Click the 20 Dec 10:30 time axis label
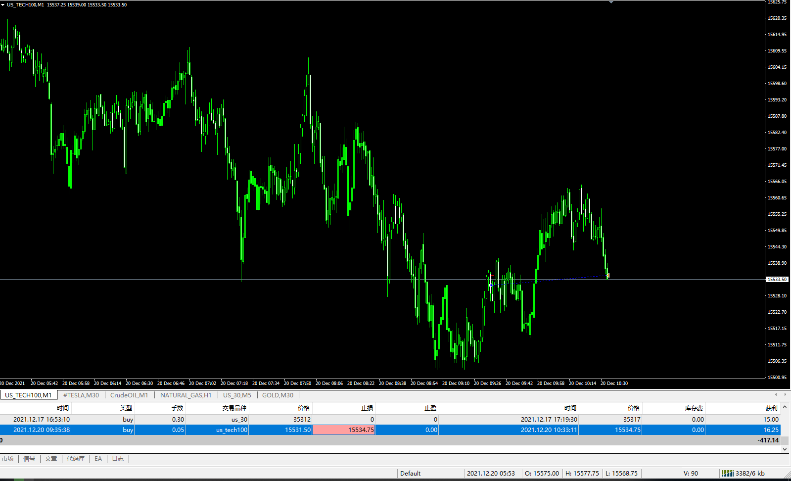 click(x=614, y=384)
